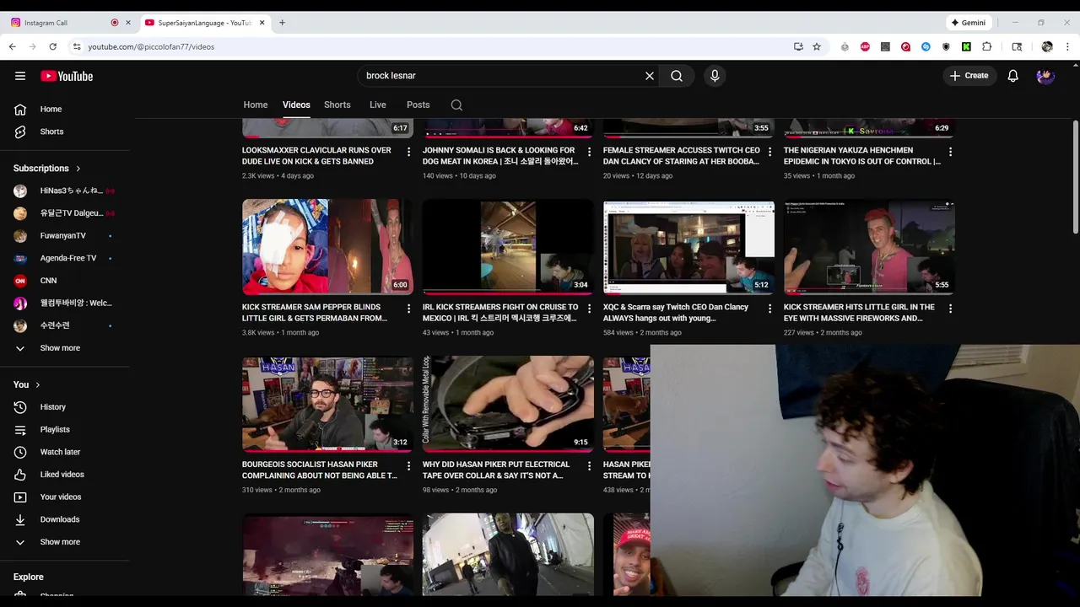Click the browser back arrow
This screenshot has width=1080, height=607.
[13, 46]
